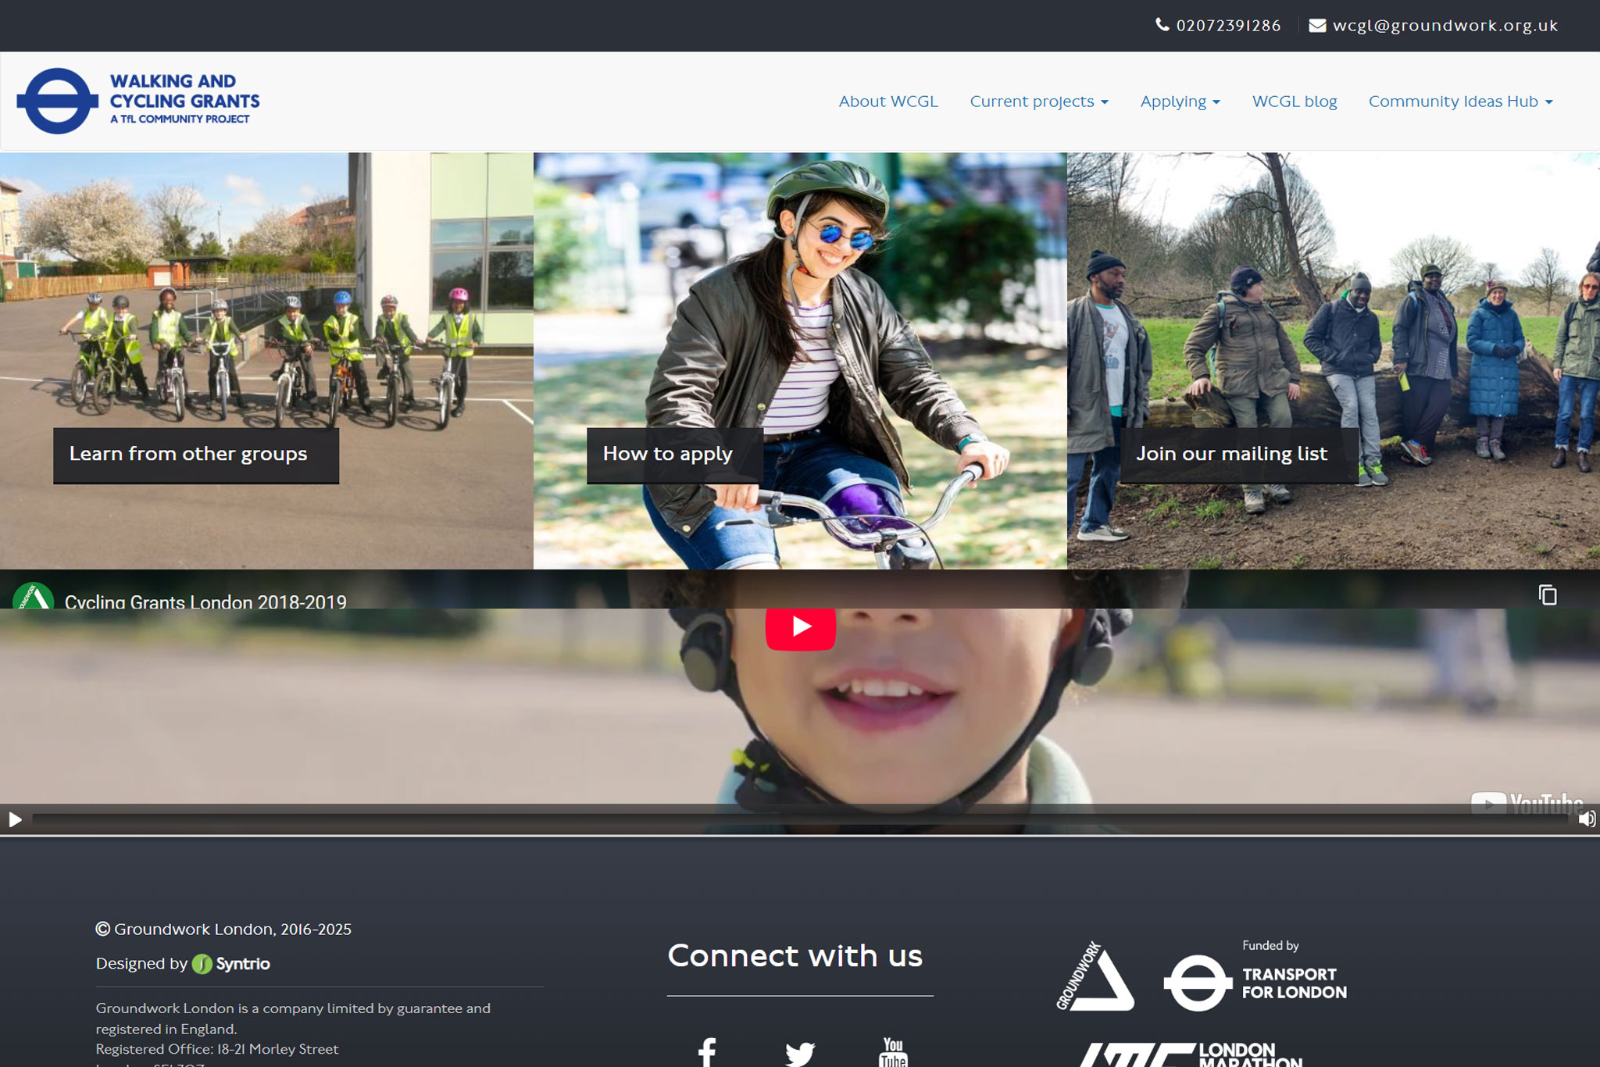The height and width of the screenshot is (1067, 1600).
Task: Open the About WCGL menu item
Action: [887, 102]
